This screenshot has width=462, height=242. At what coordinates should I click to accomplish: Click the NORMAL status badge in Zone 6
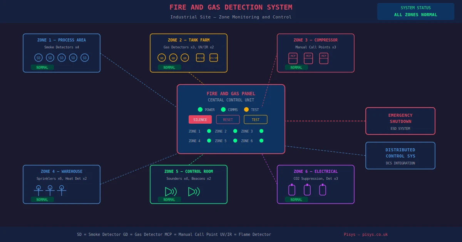pos(296,199)
